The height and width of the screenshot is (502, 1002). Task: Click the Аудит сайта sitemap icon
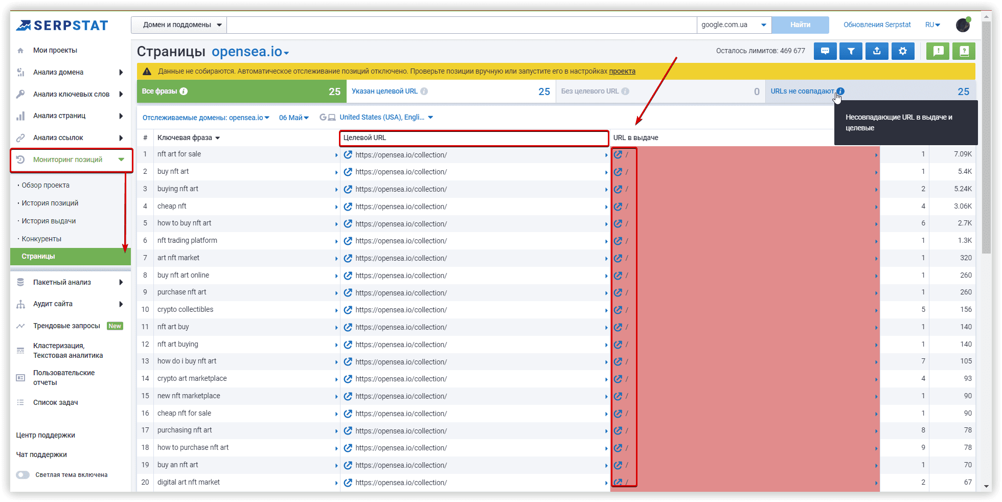20,304
